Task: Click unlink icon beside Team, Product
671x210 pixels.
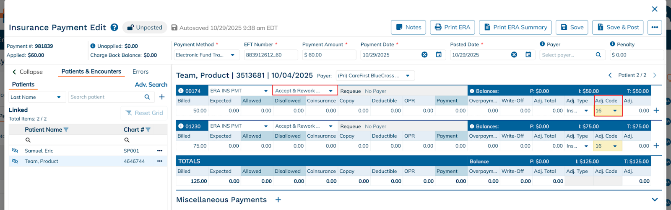Action: coord(15,161)
